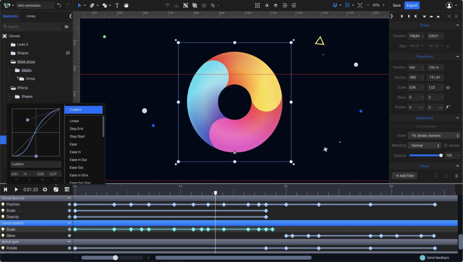463x262 pixels.
Task: Open the easing preset Custom dropdown
Action: [x=36, y=164]
